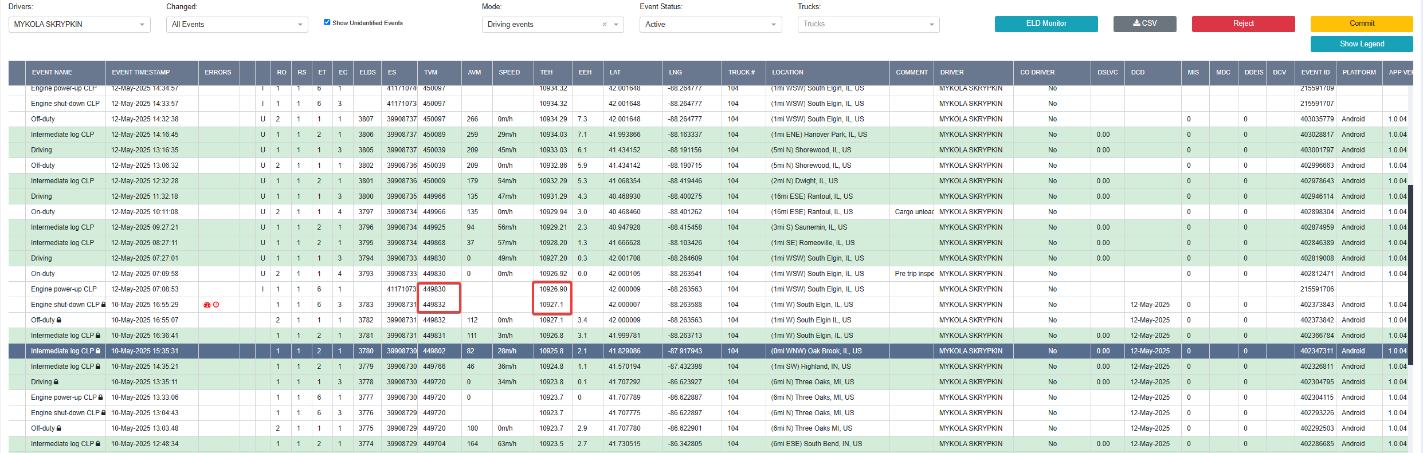Open the Trucks selector
Screen dimensions: 1423x453
coord(869,25)
